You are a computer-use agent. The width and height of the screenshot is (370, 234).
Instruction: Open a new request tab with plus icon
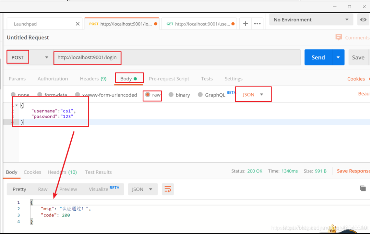tap(245, 24)
